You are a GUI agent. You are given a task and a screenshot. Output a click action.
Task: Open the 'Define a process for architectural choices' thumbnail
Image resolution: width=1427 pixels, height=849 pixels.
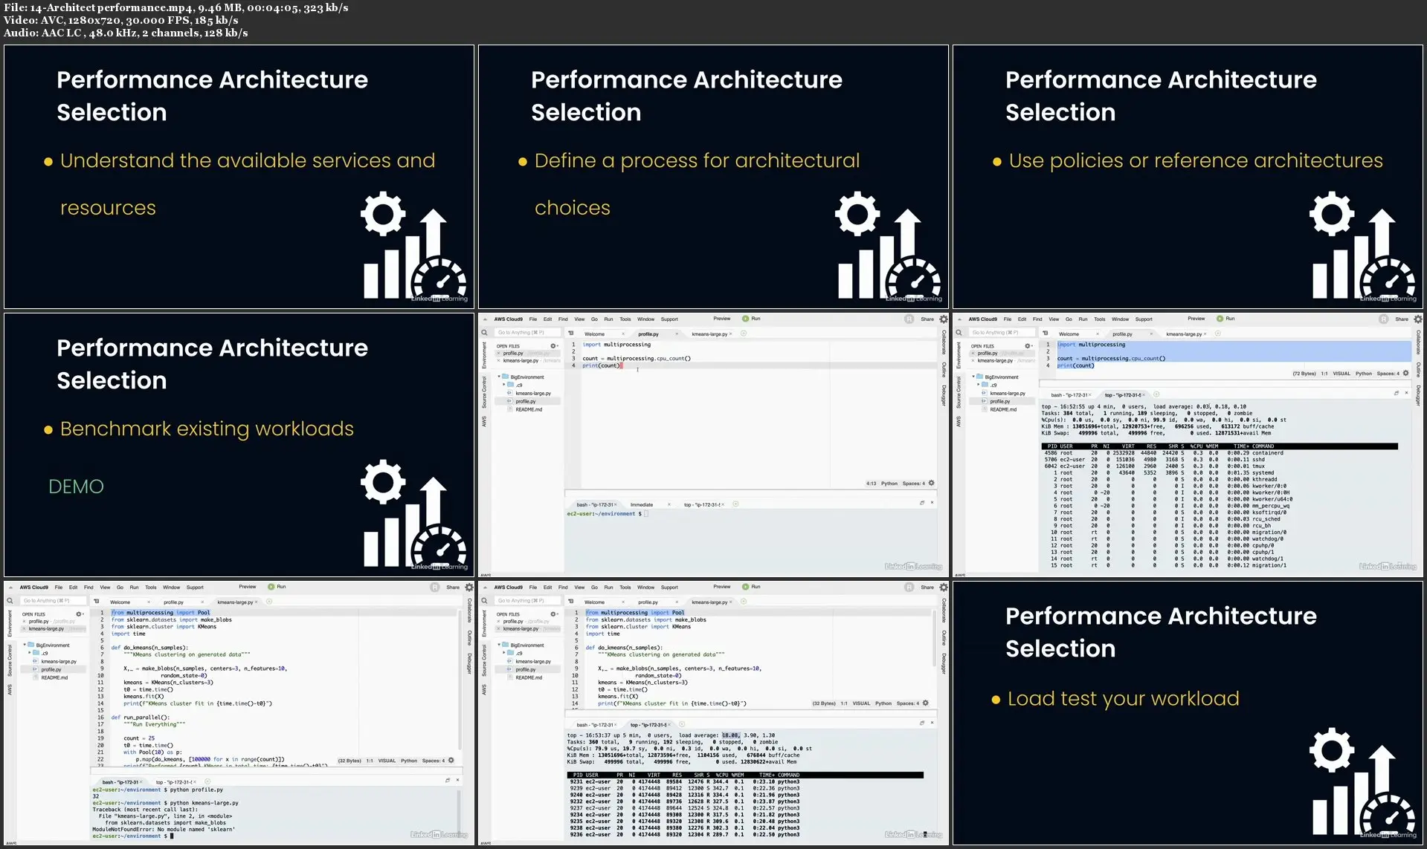(x=713, y=177)
